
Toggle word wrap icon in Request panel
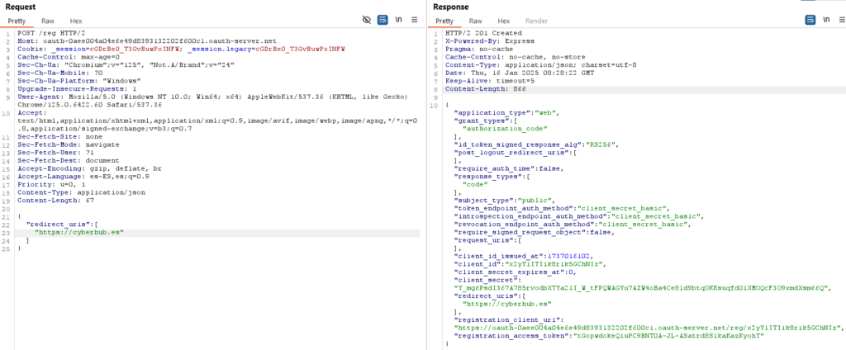tap(383, 20)
